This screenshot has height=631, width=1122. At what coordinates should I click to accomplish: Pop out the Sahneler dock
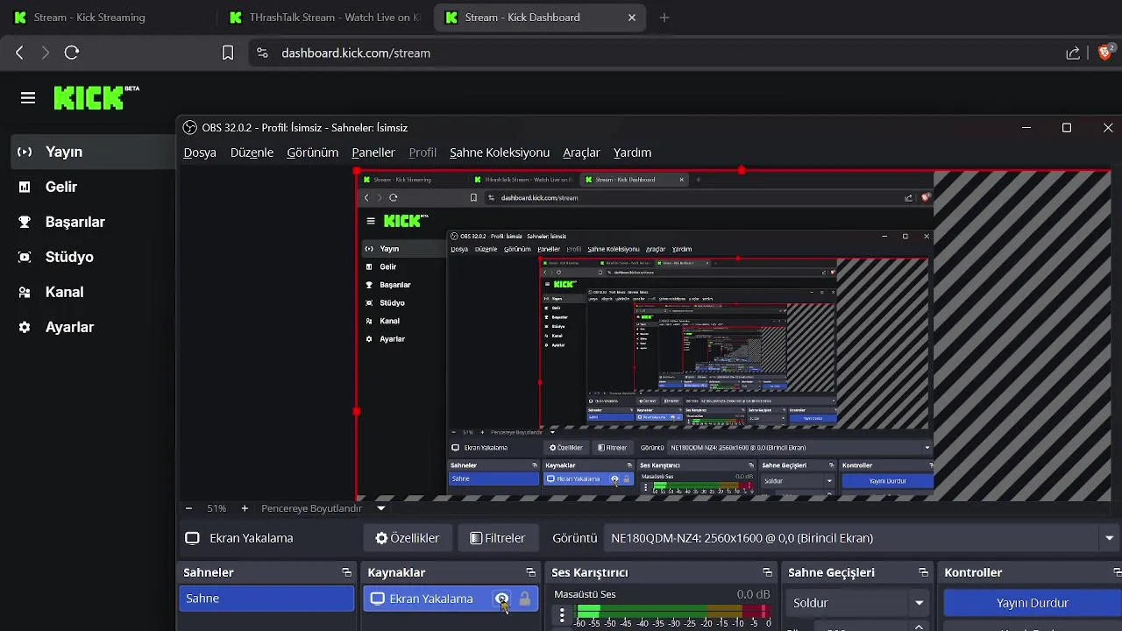click(x=346, y=572)
